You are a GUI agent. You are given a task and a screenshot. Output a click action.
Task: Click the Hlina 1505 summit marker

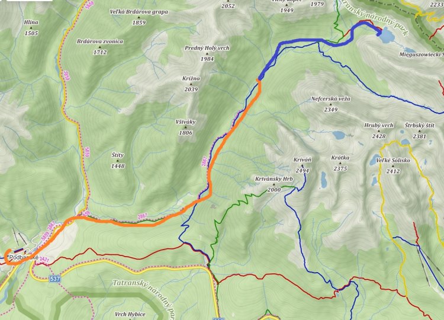(31, 28)
